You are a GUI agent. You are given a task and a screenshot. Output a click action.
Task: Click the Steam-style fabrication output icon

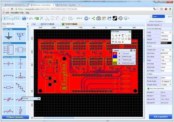point(115,18)
